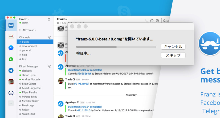The image size is (220, 118).
Task: Click Travis CI sender name at 5:08 PM
Action: (x=70, y=79)
